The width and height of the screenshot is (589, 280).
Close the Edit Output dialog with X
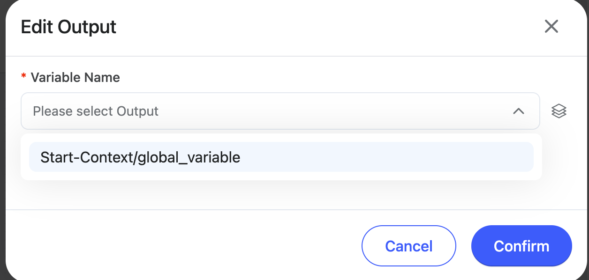coord(551,26)
